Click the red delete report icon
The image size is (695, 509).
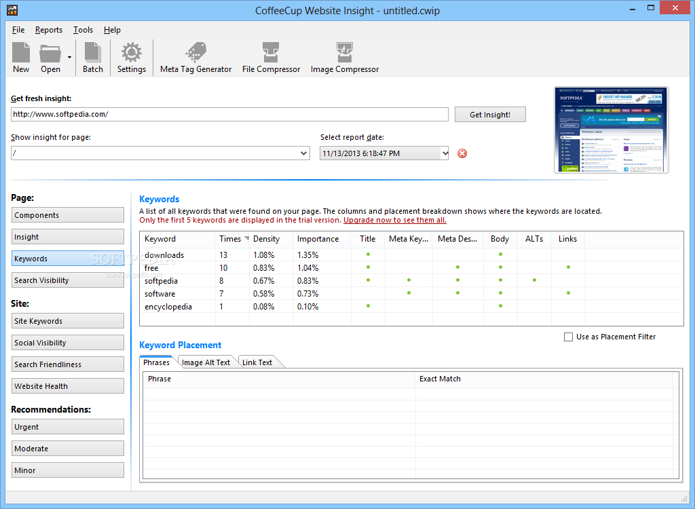(462, 153)
